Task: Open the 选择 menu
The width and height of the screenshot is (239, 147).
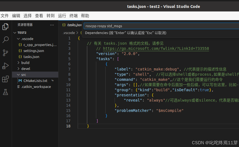Action: click(28, 16)
